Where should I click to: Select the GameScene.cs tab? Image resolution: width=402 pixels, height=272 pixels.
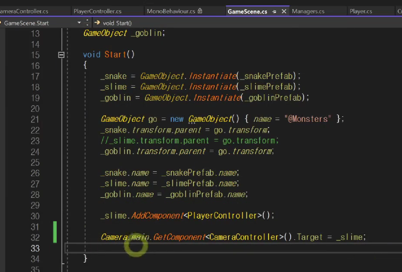pos(247,11)
